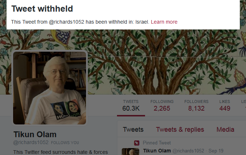
Task: Click the @richards1052 handle under profile name
Action: (x=31, y=142)
